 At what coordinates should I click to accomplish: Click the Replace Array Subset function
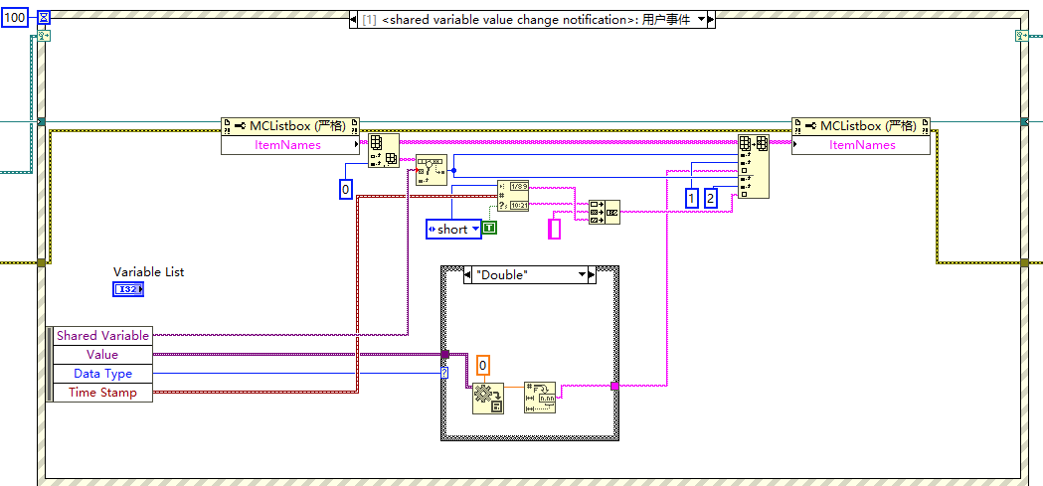click(753, 166)
